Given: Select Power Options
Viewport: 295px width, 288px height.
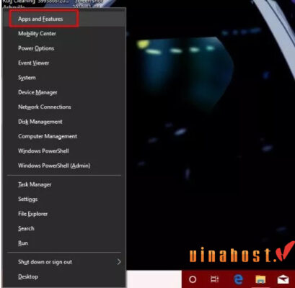Looking at the screenshot, I should [63, 48].
